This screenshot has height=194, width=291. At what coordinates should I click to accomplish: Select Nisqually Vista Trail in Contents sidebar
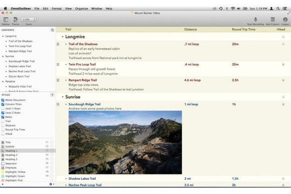tap(20, 86)
